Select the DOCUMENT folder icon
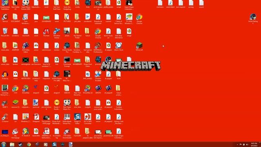 (15, 18)
